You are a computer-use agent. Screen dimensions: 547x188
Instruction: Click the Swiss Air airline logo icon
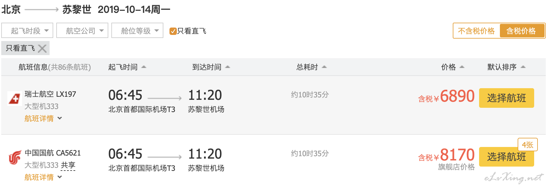click(14, 99)
